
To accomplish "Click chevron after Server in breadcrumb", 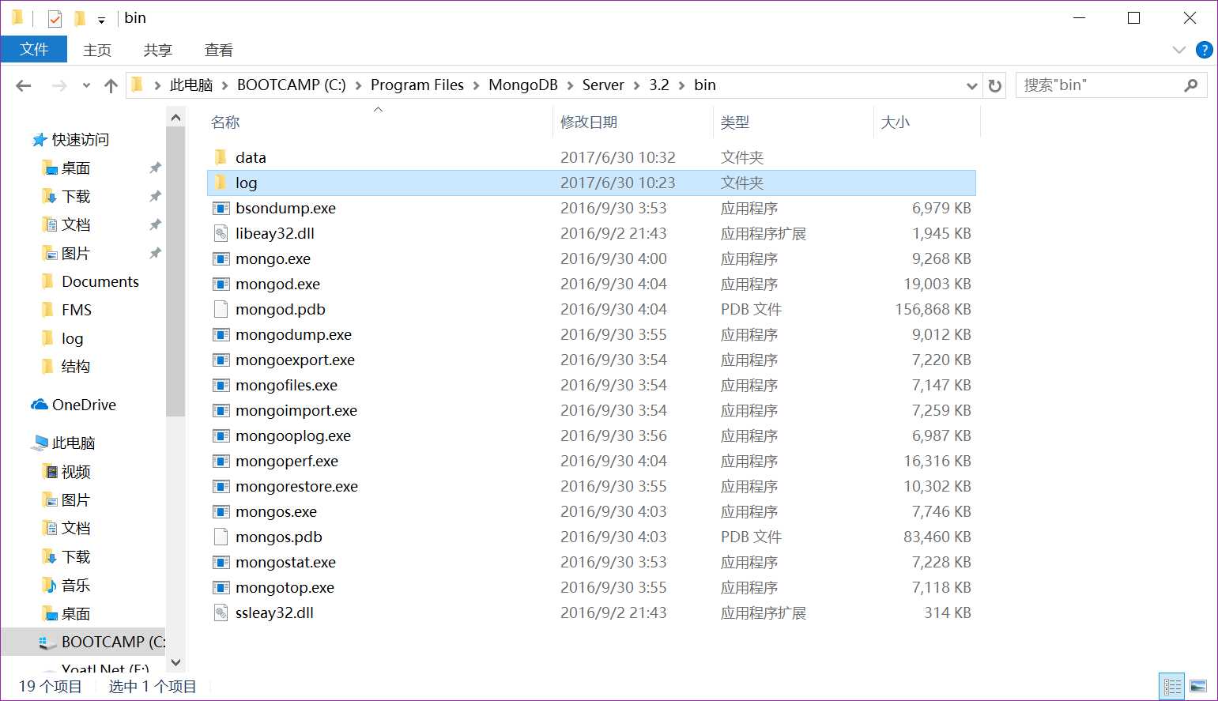I will (636, 85).
